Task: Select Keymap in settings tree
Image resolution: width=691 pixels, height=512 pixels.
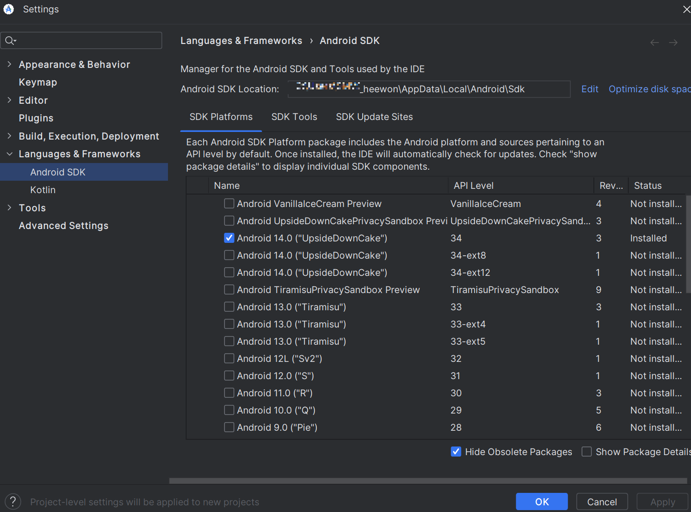Action: [38, 82]
